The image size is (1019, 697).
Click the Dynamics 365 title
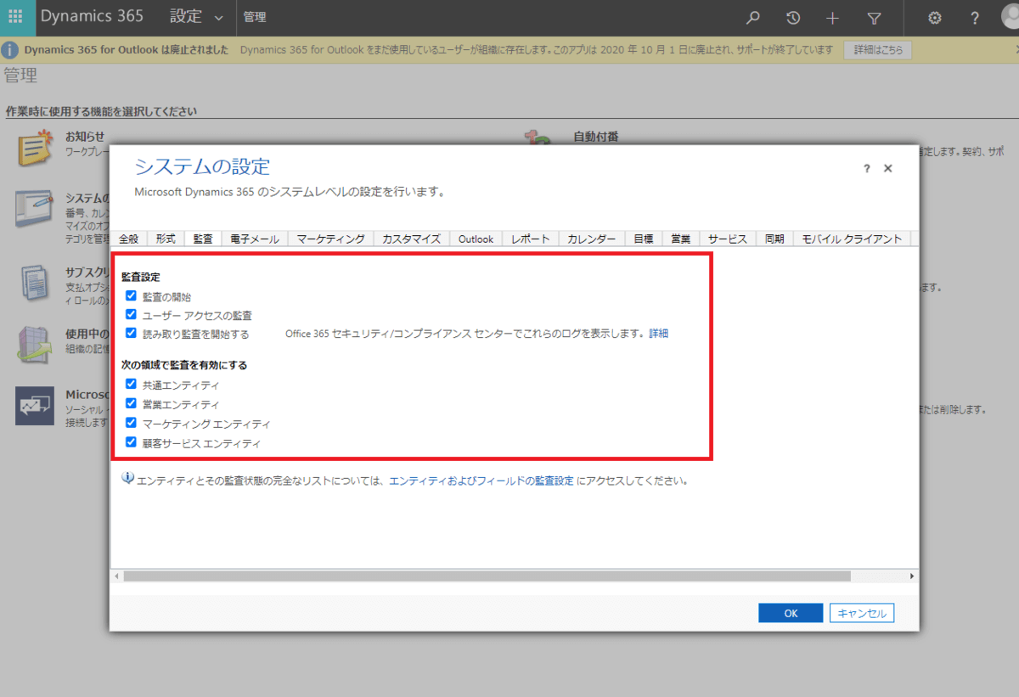pos(92,17)
